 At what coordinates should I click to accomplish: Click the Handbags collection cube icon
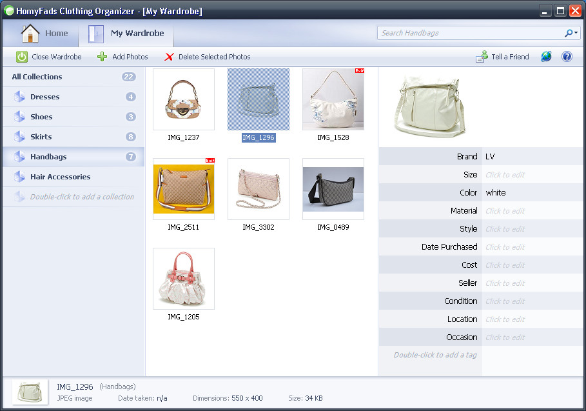tap(19, 157)
